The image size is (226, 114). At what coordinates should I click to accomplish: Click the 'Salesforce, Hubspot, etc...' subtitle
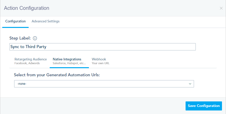coord(69,63)
